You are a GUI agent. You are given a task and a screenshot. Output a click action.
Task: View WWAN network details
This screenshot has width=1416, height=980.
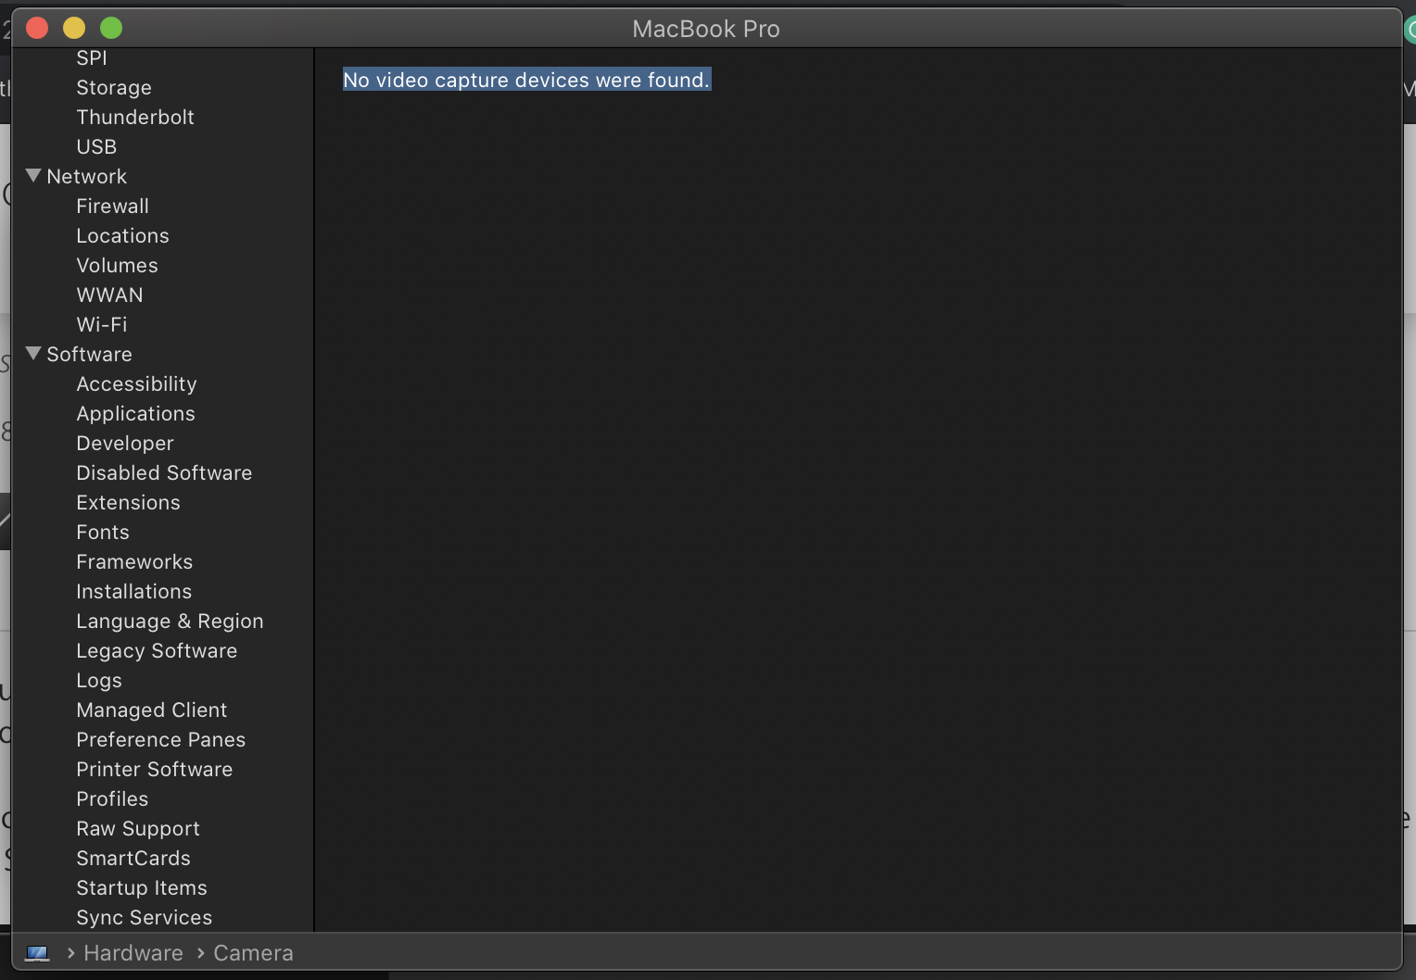pyautogui.click(x=109, y=295)
